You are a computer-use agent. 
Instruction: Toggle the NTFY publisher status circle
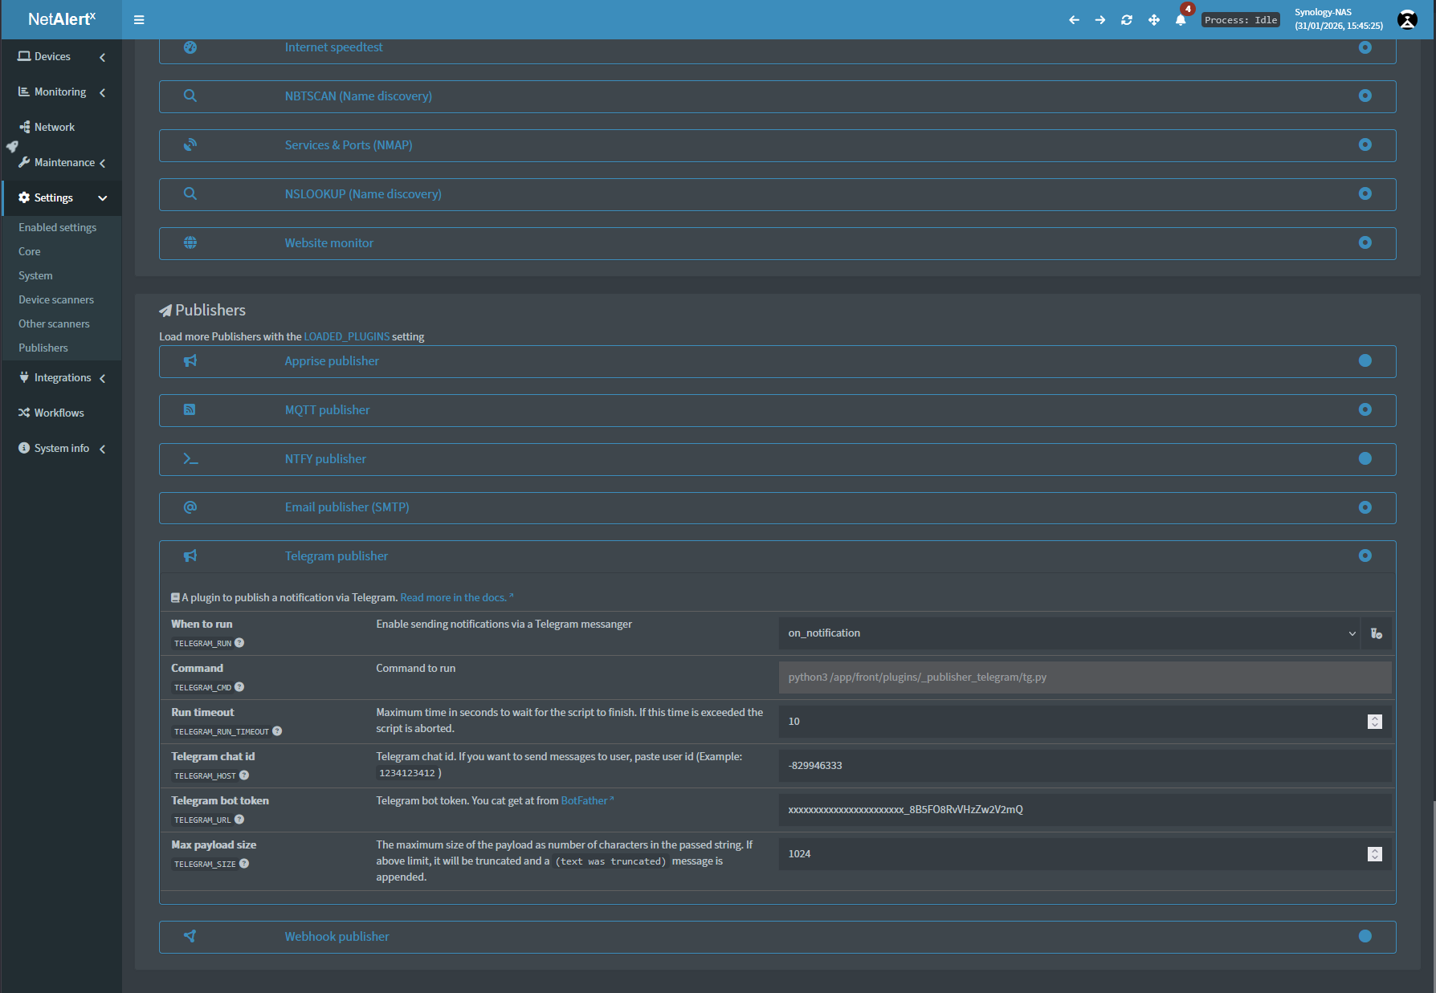(1365, 458)
